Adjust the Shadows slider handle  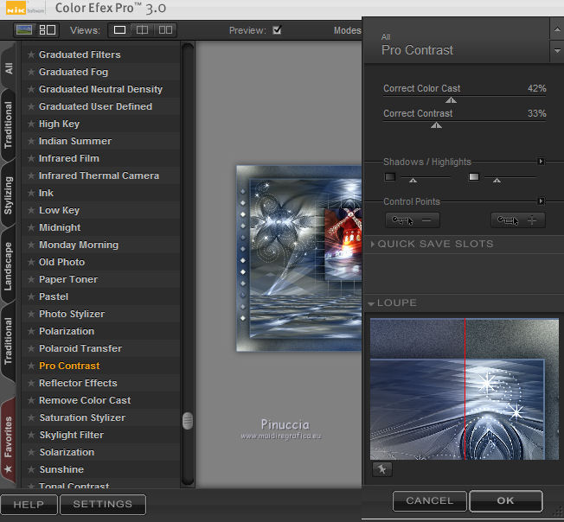pos(413,180)
